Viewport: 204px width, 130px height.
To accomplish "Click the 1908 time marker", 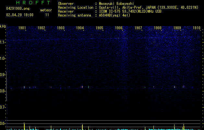I will pos(158,28).
